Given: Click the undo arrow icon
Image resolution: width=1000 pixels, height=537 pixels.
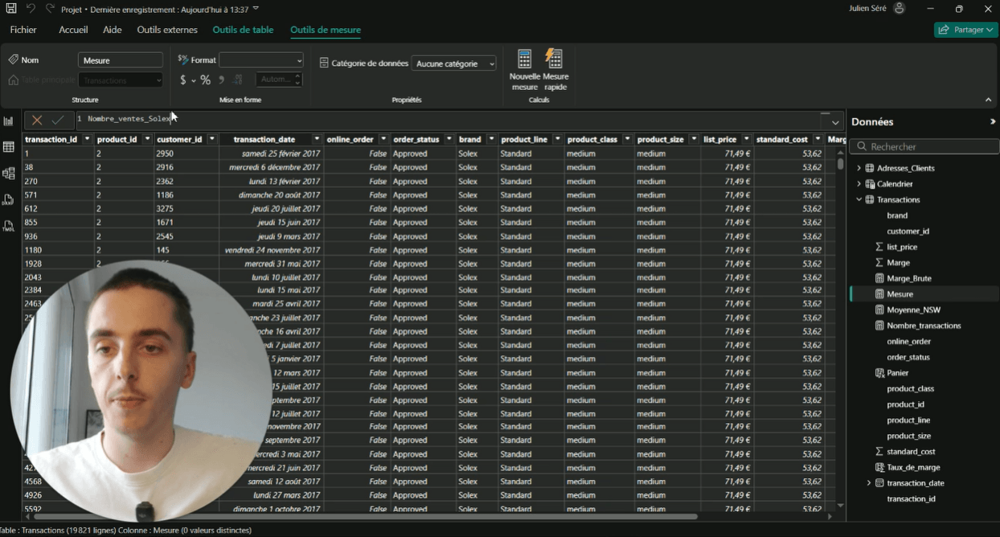Looking at the screenshot, I should pyautogui.click(x=31, y=9).
